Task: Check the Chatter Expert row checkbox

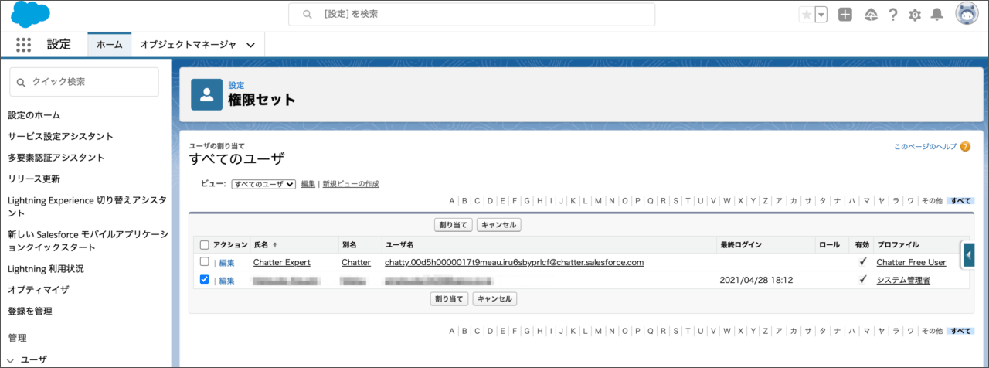Action: pos(205,262)
